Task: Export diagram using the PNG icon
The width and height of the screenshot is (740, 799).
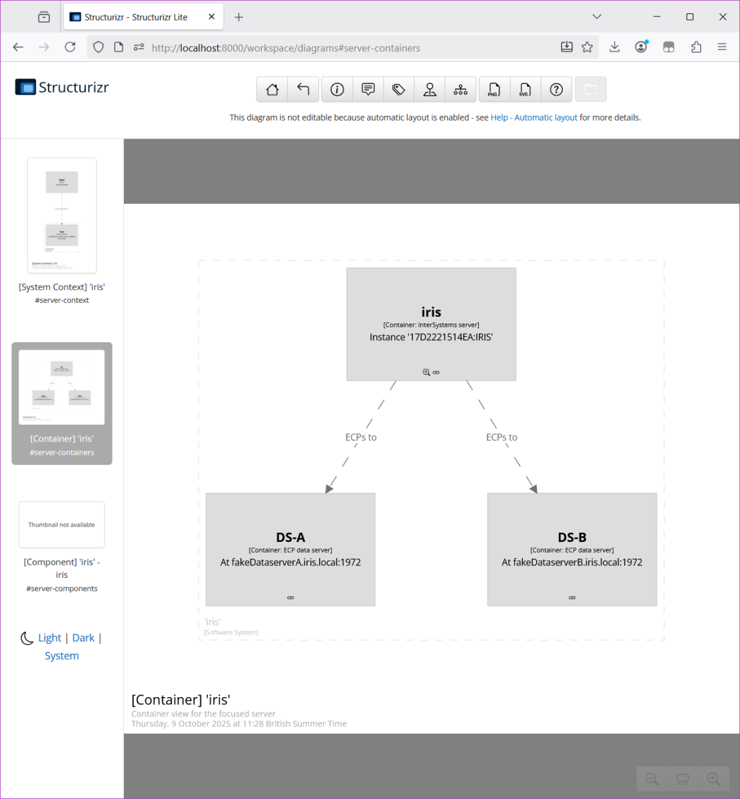Action: pos(494,90)
